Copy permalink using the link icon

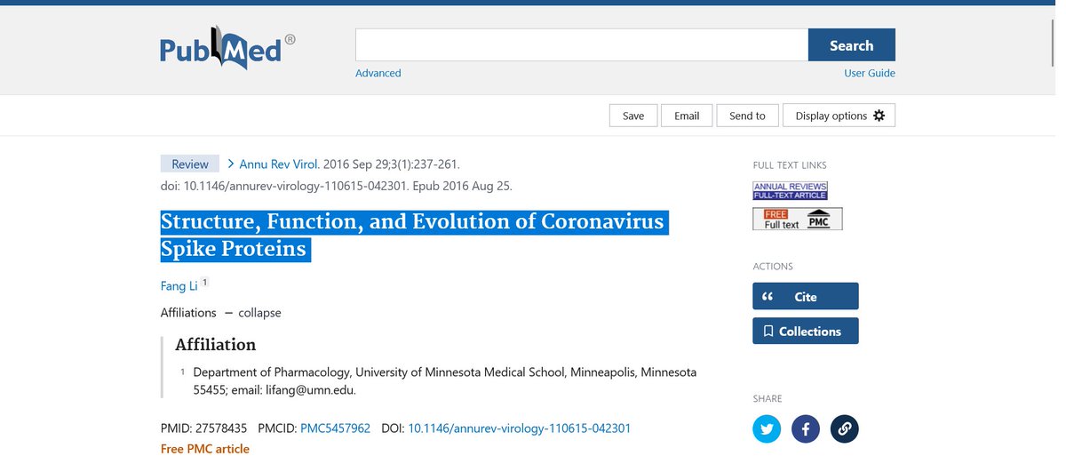[x=844, y=429]
